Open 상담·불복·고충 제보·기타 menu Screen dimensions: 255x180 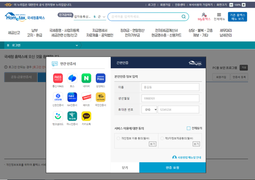[x=200, y=33]
